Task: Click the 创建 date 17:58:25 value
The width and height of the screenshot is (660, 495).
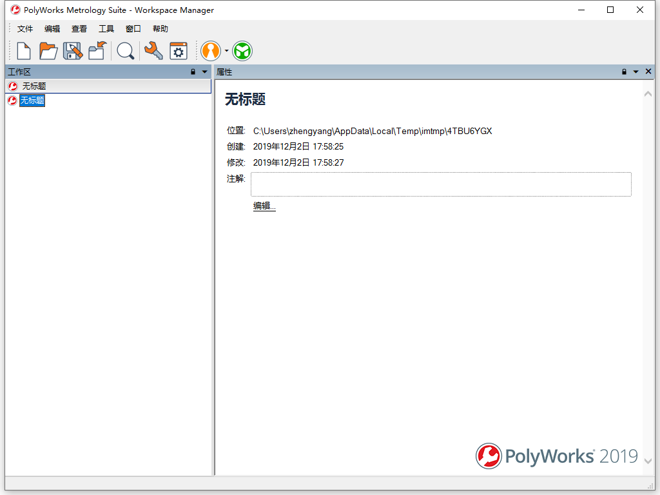Action: tap(298, 146)
